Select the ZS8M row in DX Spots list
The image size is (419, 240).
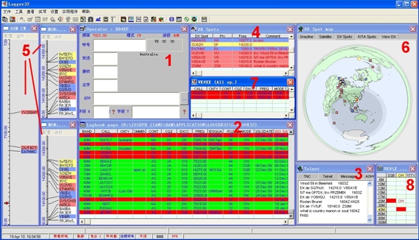(x=240, y=66)
